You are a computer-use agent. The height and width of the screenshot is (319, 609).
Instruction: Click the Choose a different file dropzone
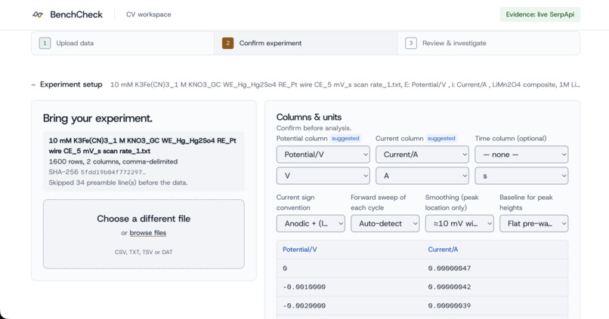point(144,234)
